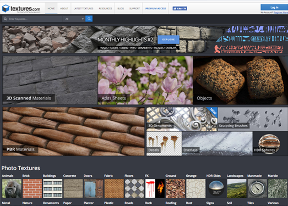This screenshot has height=206, width=288.
Task: Select the Ground texture thumbnail
Action: pos(176,188)
